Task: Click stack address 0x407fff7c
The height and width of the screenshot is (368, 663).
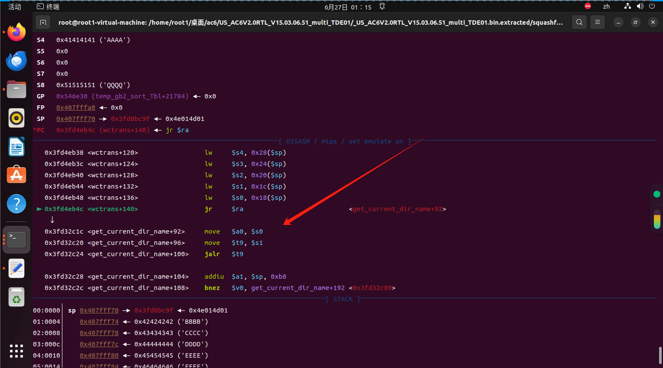Action: click(x=99, y=344)
